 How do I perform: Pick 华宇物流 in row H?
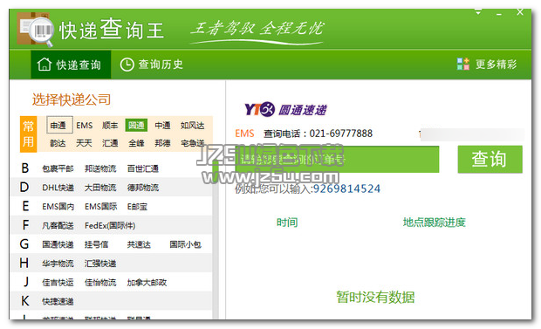tap(58, 264)
